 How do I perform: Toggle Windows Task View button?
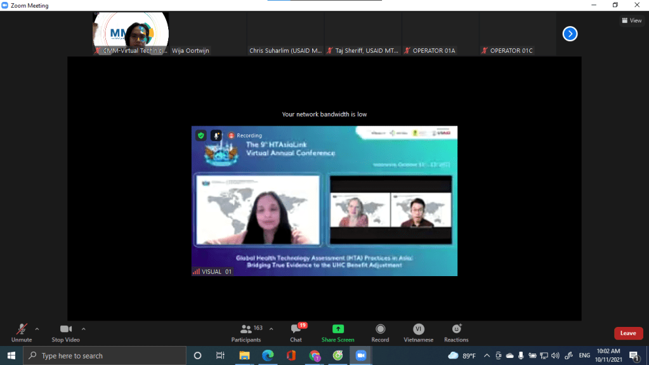tap(220, 355)
